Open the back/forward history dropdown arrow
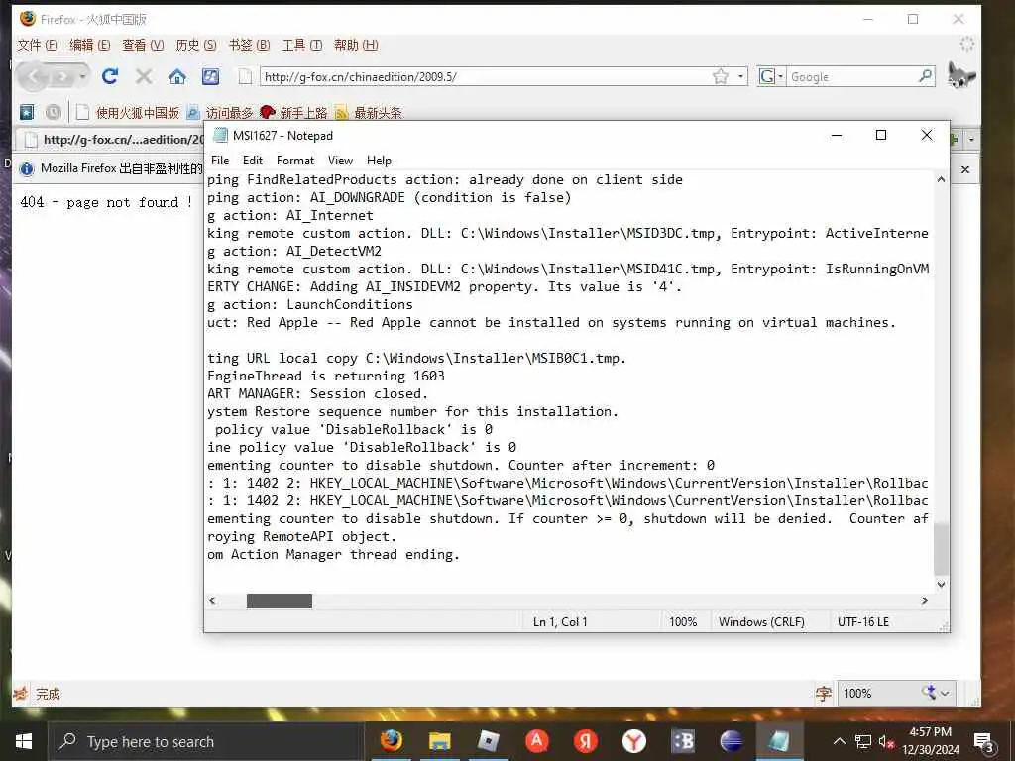Screen dimensions: 1015x761 coord(83,77)
